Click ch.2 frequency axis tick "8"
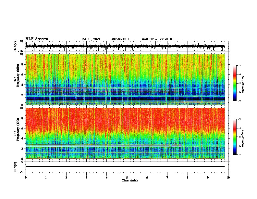Screen dimensions: 257x199 (22, 118)
